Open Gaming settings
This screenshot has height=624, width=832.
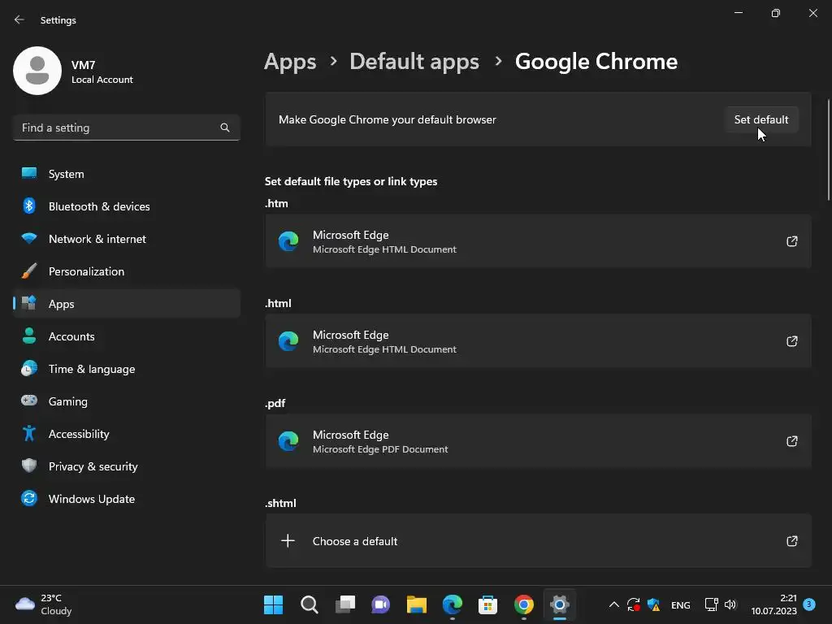[x=126, y=401]
